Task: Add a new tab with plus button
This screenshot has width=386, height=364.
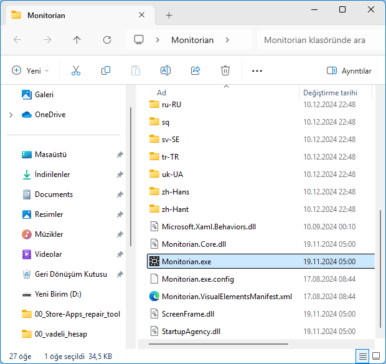Action: point(169,16)
